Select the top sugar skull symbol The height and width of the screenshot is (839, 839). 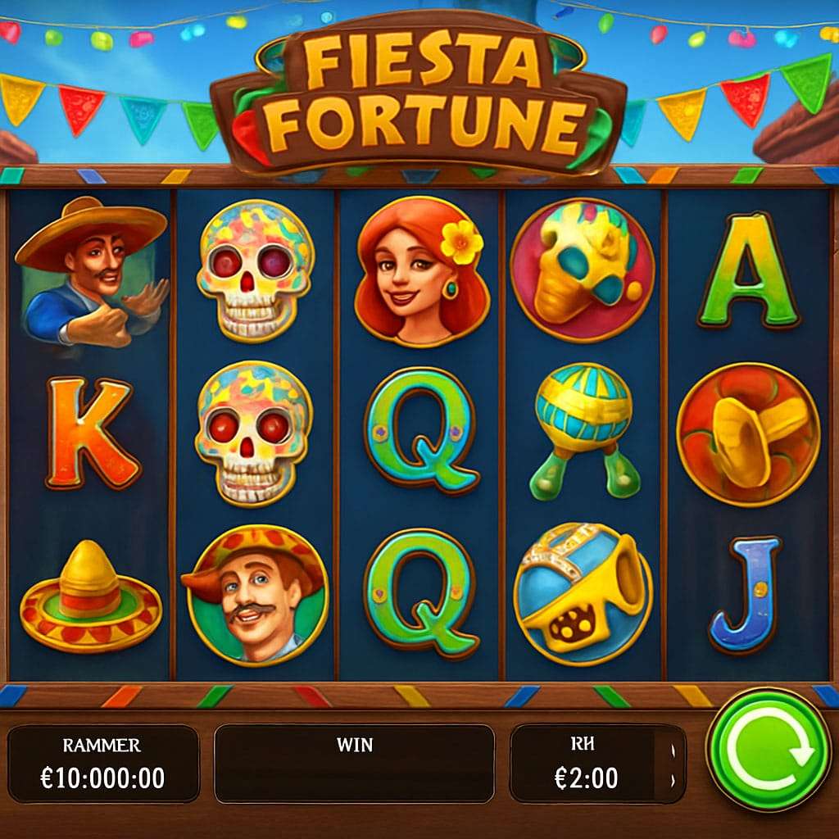[x=255, y=270]
